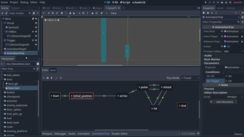Choose connect nodes tool in AnimationTree
Viewport: 244px width, 137px height.
click(x=51, y=78)
